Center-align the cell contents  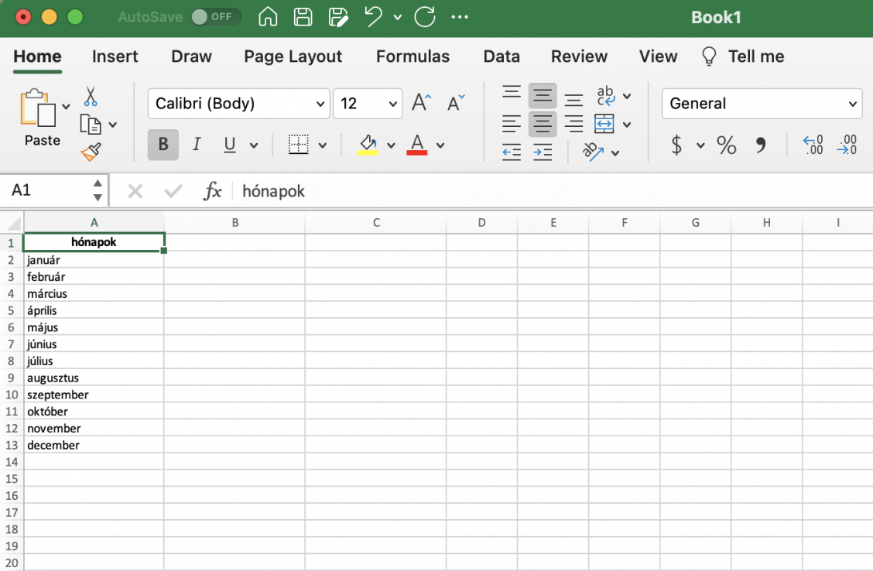[x=543, y=123]
